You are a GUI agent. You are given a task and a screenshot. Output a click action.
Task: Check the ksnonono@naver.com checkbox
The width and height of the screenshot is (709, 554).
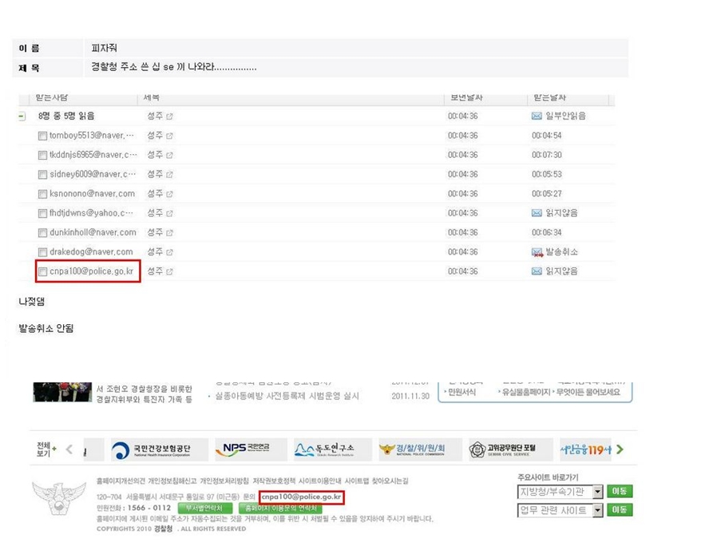pos(42,194)
